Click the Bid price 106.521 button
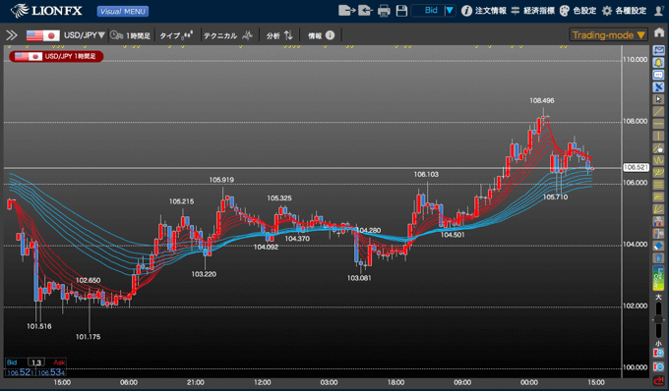Screen dimensions: 669x391 (20, 372)
